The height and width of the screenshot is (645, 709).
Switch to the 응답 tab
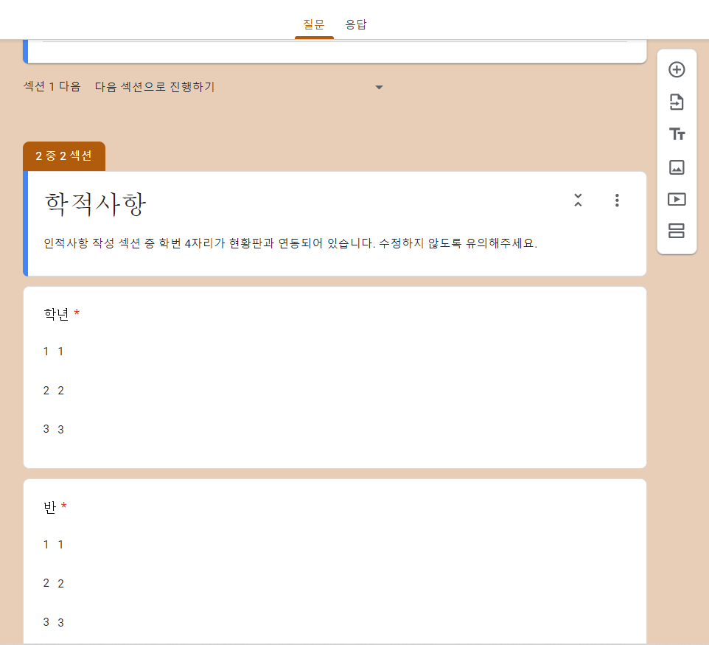pyautogui.click(x=356, y=24)
